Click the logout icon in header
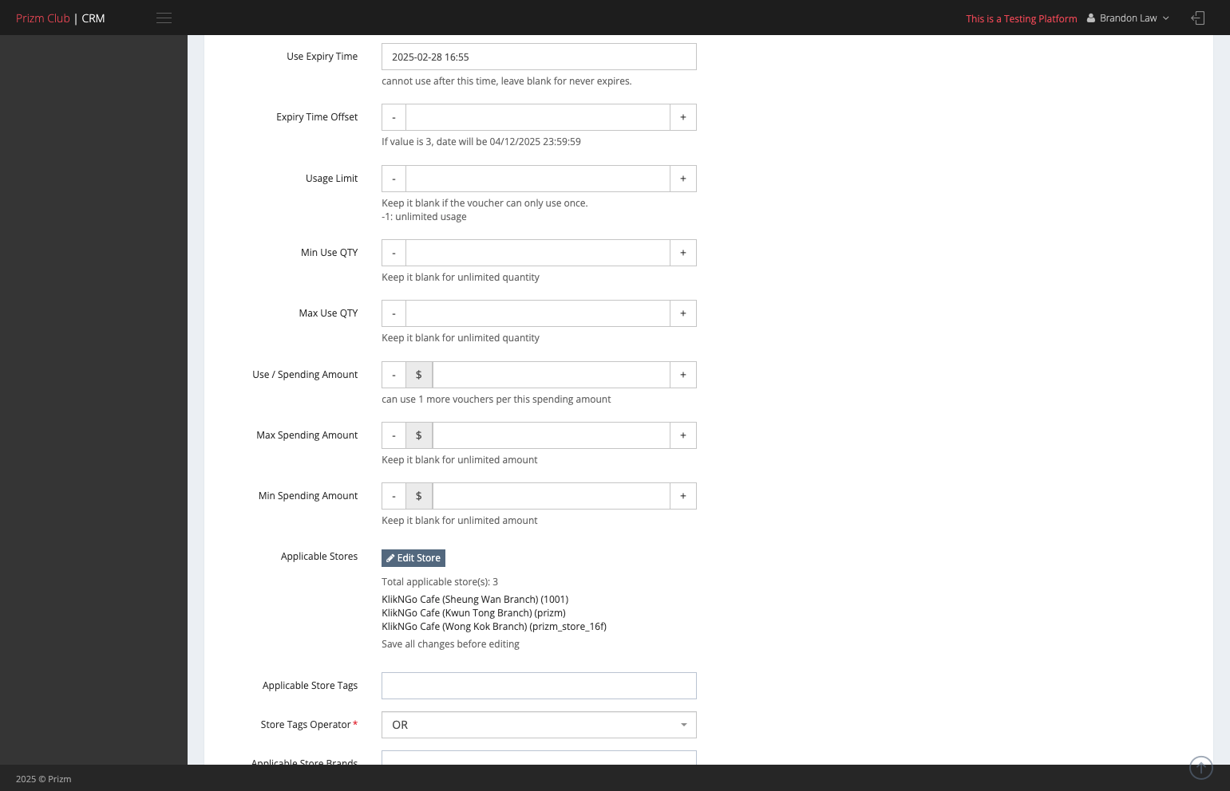The width and height of the screenshot is (1230, 791). [1197, 18]
